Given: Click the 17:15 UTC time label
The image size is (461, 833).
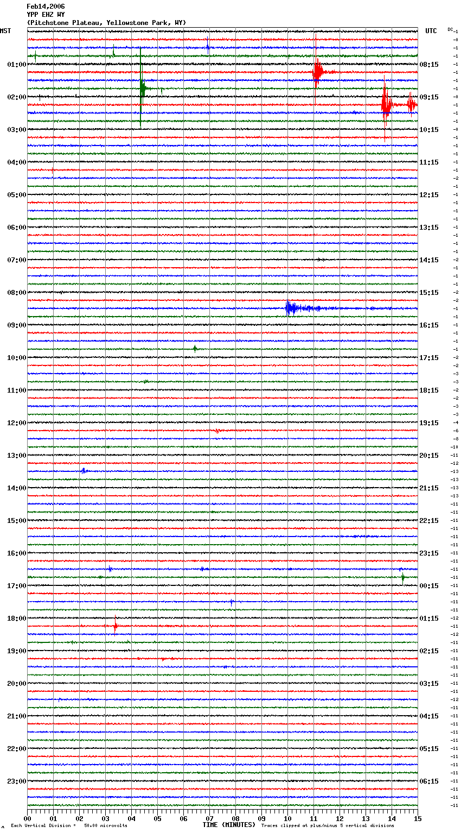Looking at the screenshot, I should (x=429, y=358).
